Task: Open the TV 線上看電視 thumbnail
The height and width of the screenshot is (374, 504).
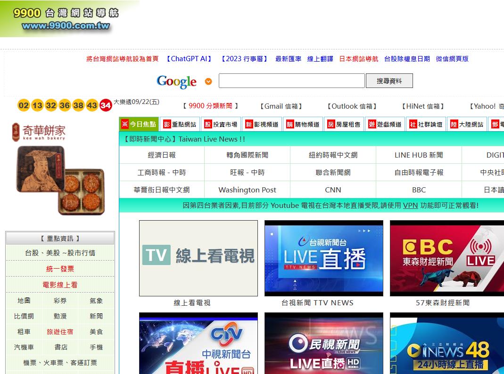Action: click(198, 258)
